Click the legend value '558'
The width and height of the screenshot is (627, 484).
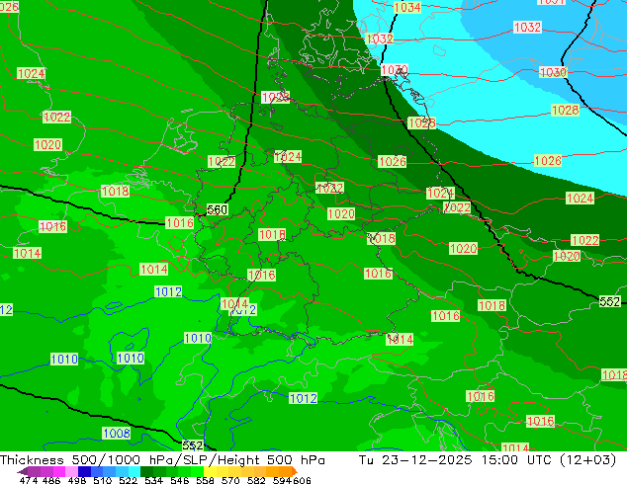205,480
